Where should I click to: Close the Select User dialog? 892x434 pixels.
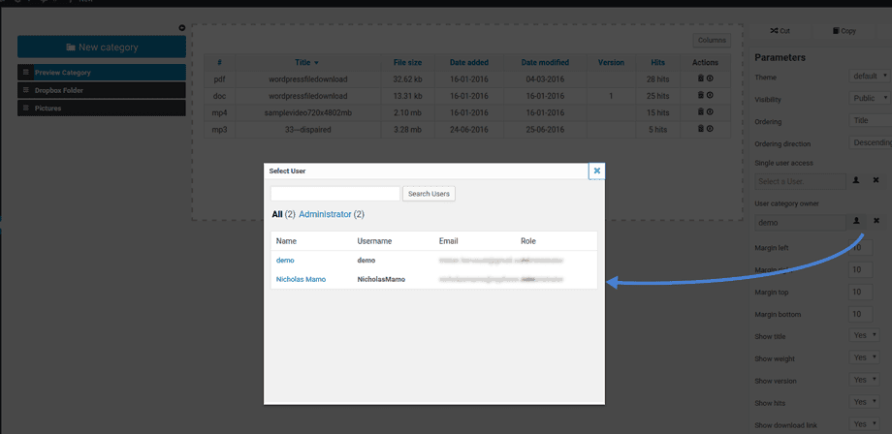[596, 170]
